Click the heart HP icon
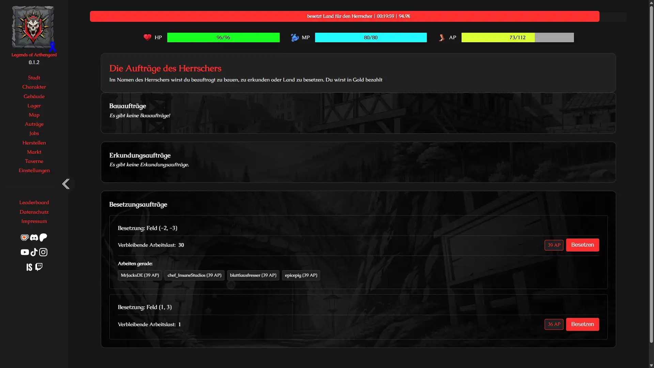Image resolution: width=654 pixels, height=368 pixels. click(148, 37)
